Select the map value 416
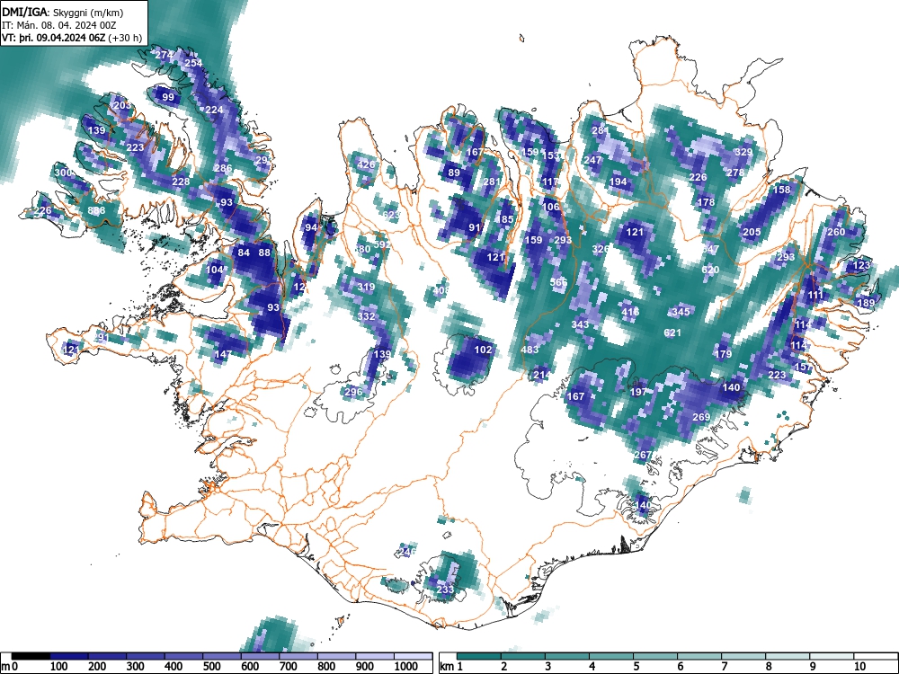899x674 pixels. point(631,312)
